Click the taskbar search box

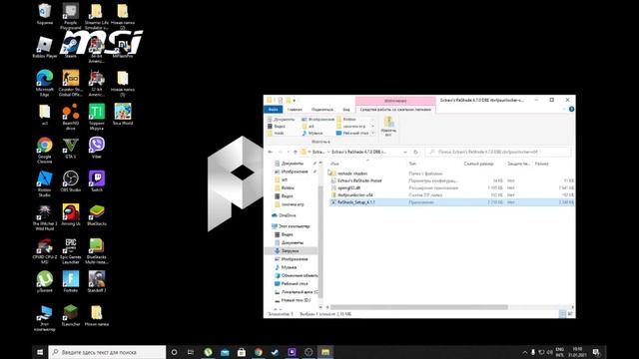click(x=107, y=352)
